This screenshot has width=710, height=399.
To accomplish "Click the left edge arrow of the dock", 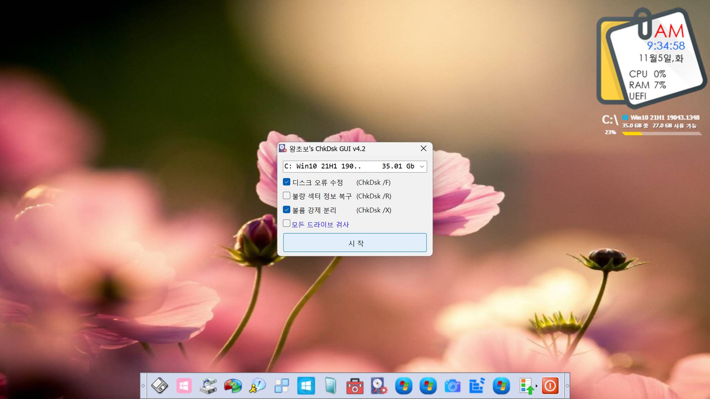I will tap(143, 386).
